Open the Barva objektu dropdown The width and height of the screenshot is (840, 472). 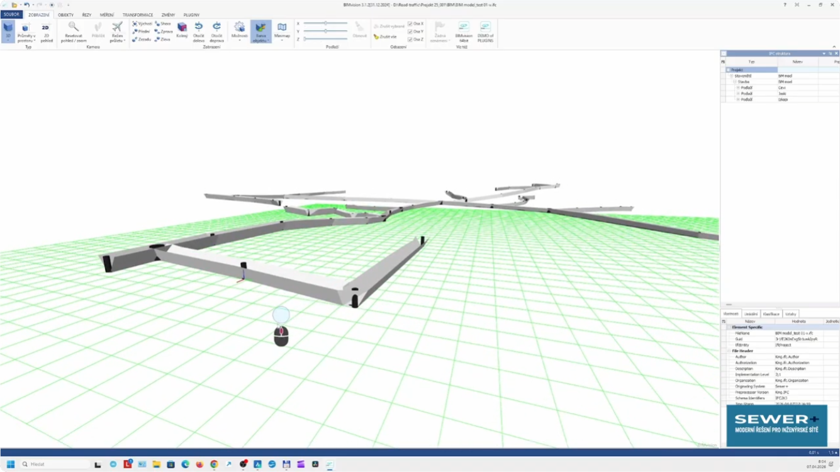(260, 31)
